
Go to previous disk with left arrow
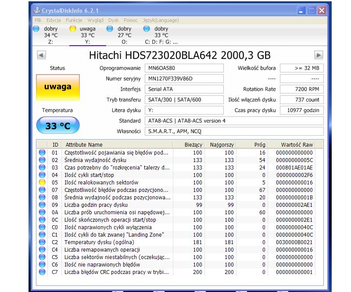[x=41, y=55]
